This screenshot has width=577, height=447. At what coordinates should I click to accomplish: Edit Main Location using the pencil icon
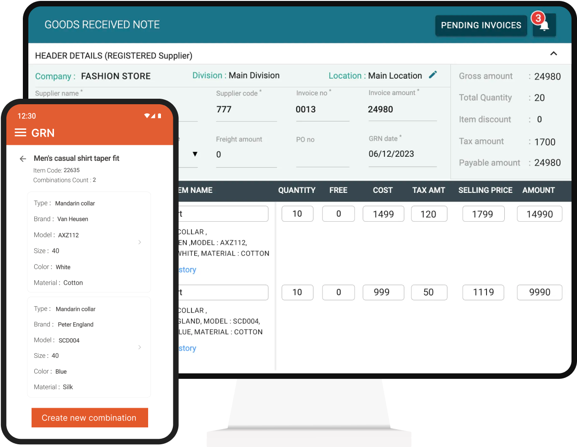click(x=433, y=75)
